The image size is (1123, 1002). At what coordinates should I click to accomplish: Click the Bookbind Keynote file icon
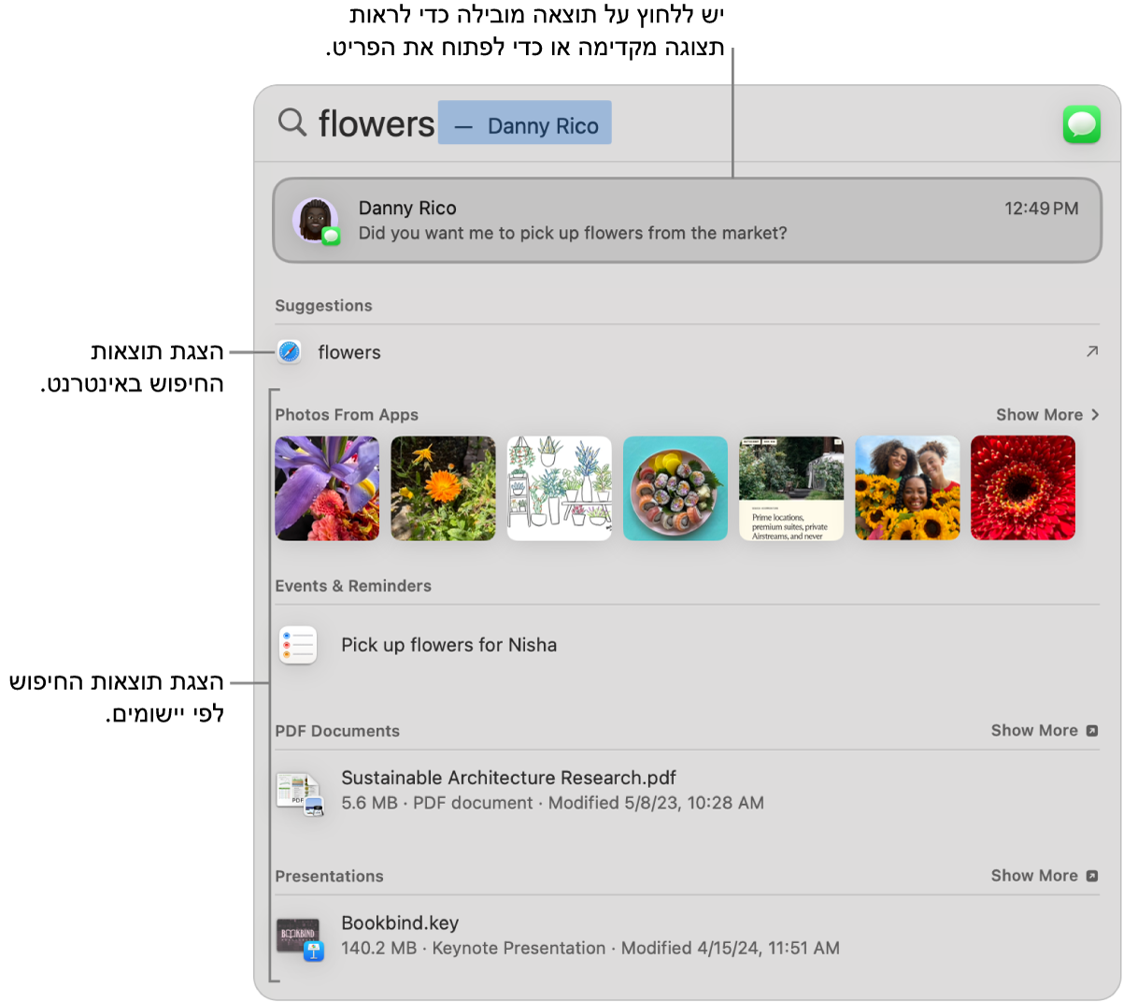point(299,937)
